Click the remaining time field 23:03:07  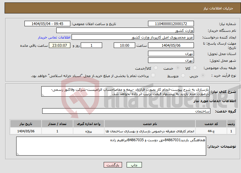coord(60,45)
